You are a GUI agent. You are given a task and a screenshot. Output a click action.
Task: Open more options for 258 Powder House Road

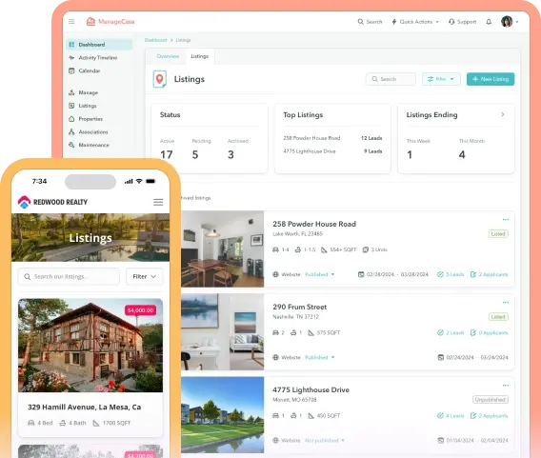(x=506, y=220)
